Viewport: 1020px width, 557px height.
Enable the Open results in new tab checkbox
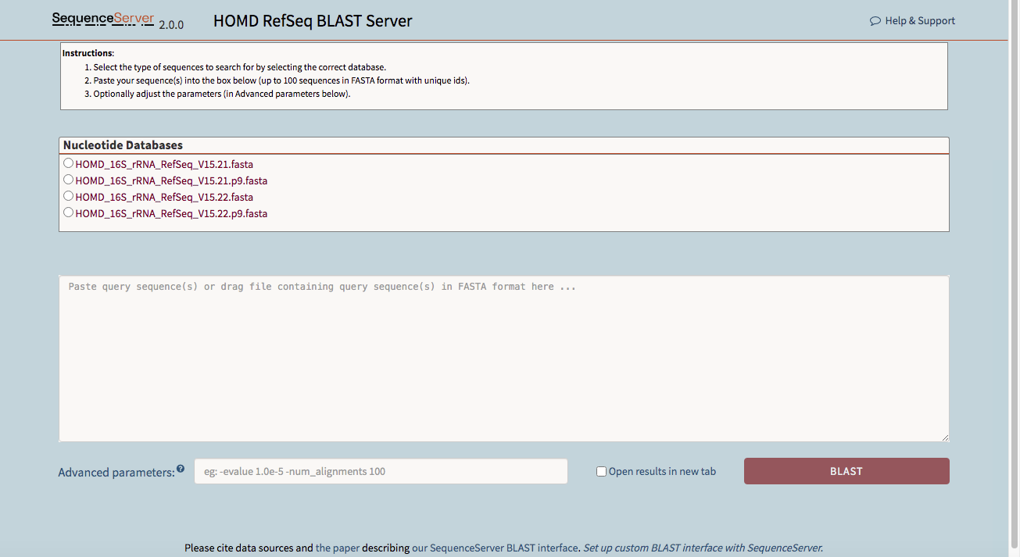(601, 471)
